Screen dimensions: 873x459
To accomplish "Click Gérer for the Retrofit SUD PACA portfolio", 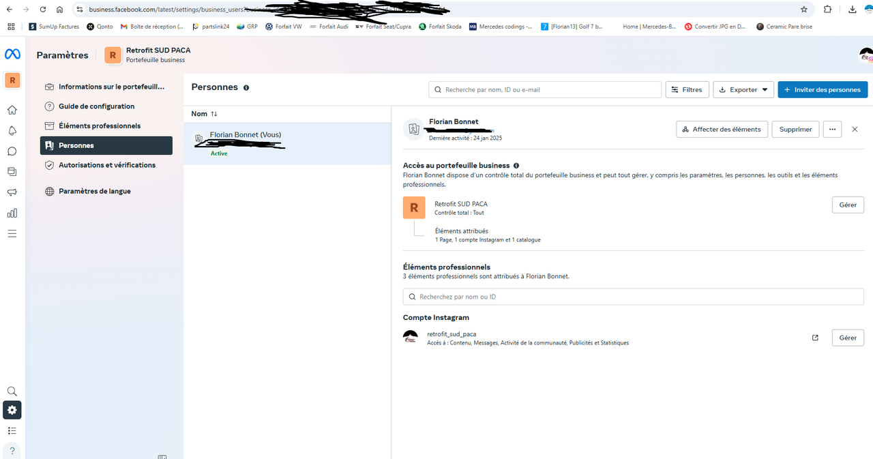I will coord(848,205).
